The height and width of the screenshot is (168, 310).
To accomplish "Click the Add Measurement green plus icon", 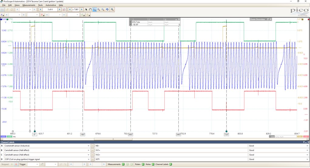I will 123,164.
